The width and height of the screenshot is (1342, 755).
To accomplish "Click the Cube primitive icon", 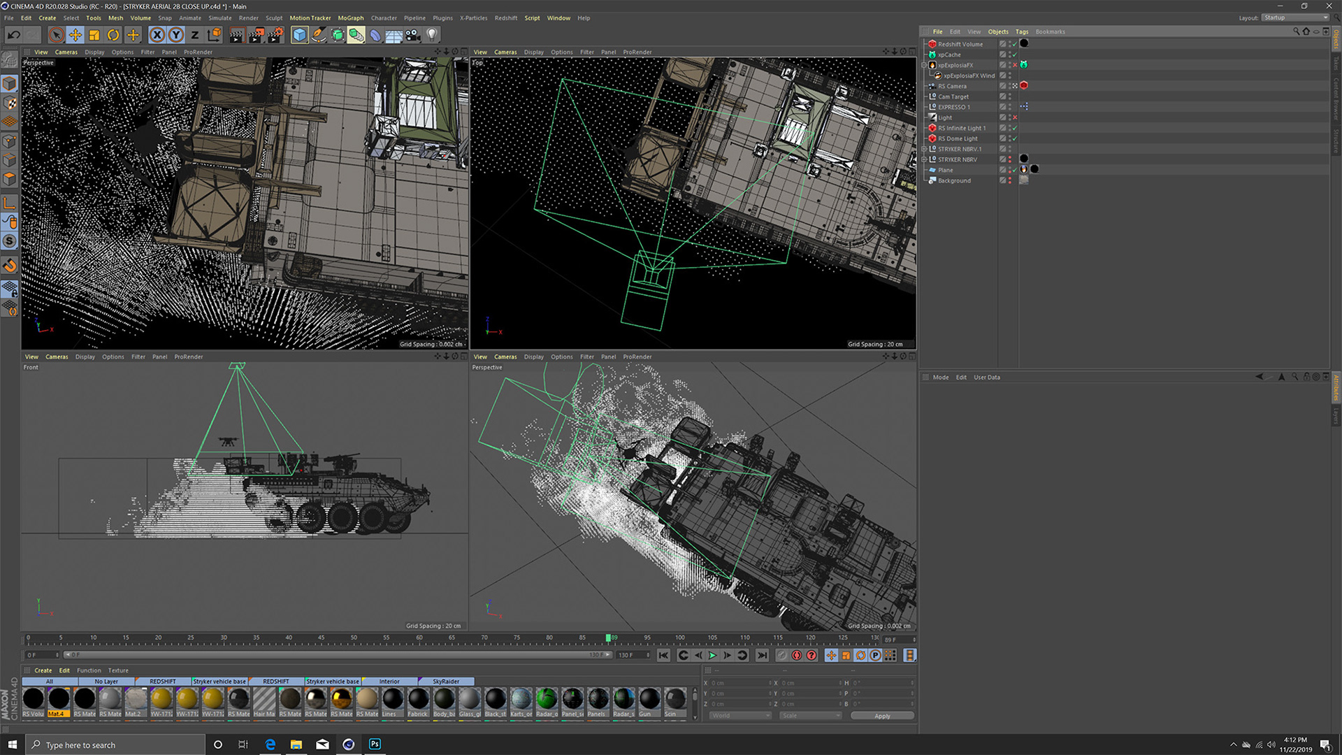I will [x=300, y=34].
